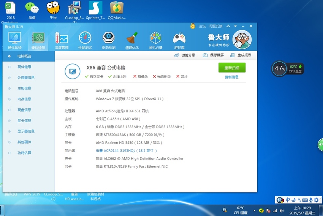Click Action Center flag icon in tray
This screenshot has width=323, height=216.
tap(268, 211)
